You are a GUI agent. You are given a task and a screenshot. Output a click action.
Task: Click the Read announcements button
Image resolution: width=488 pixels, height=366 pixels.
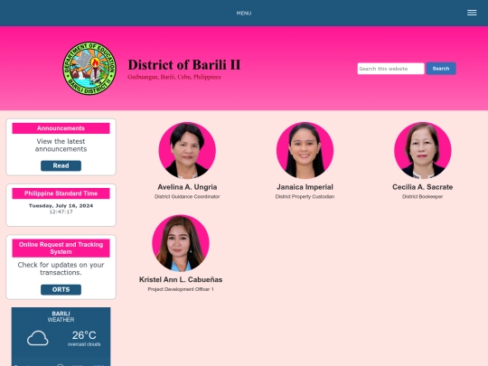(x=61, y=165)
